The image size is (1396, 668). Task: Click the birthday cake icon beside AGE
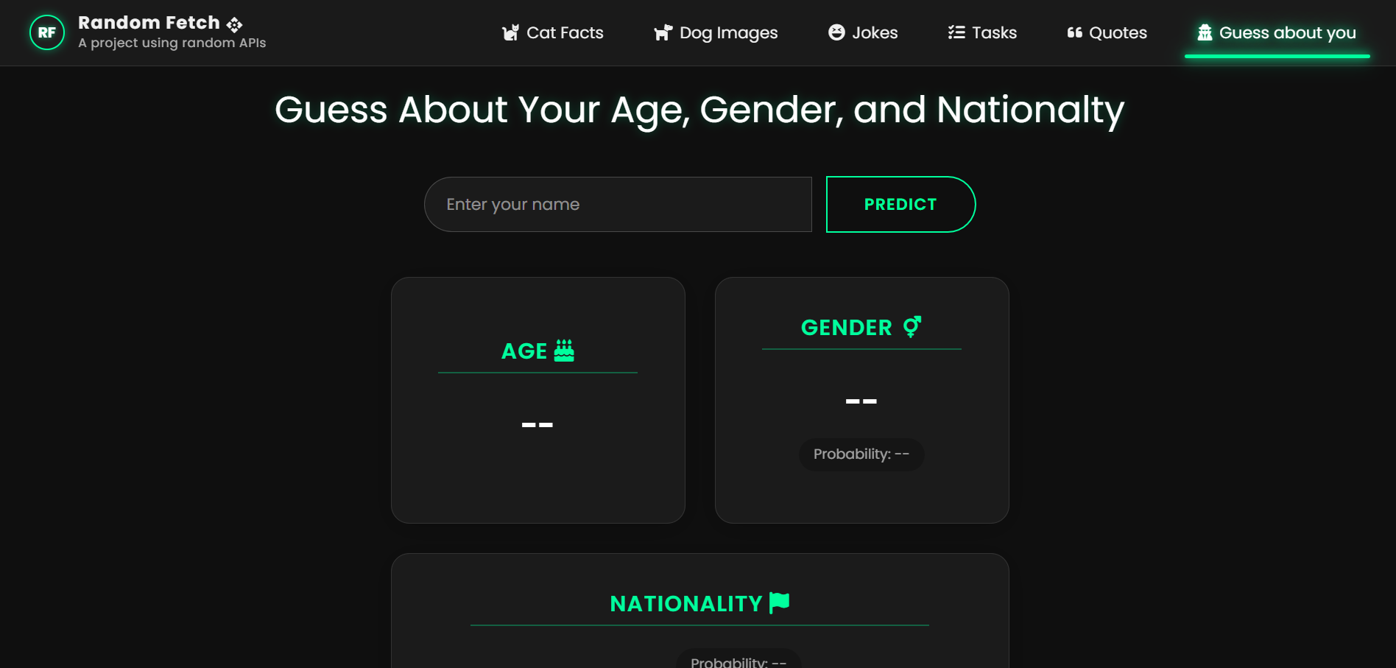tap(564, 351)
